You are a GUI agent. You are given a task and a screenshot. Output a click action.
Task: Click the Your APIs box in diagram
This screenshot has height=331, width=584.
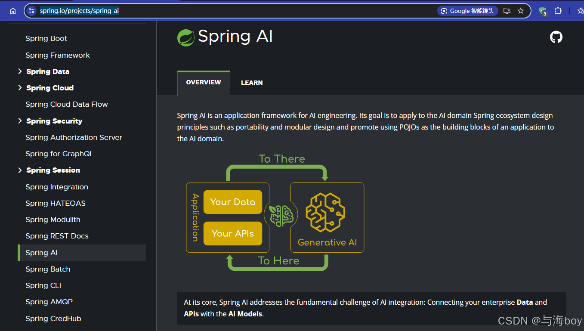[x=233, y=234]
